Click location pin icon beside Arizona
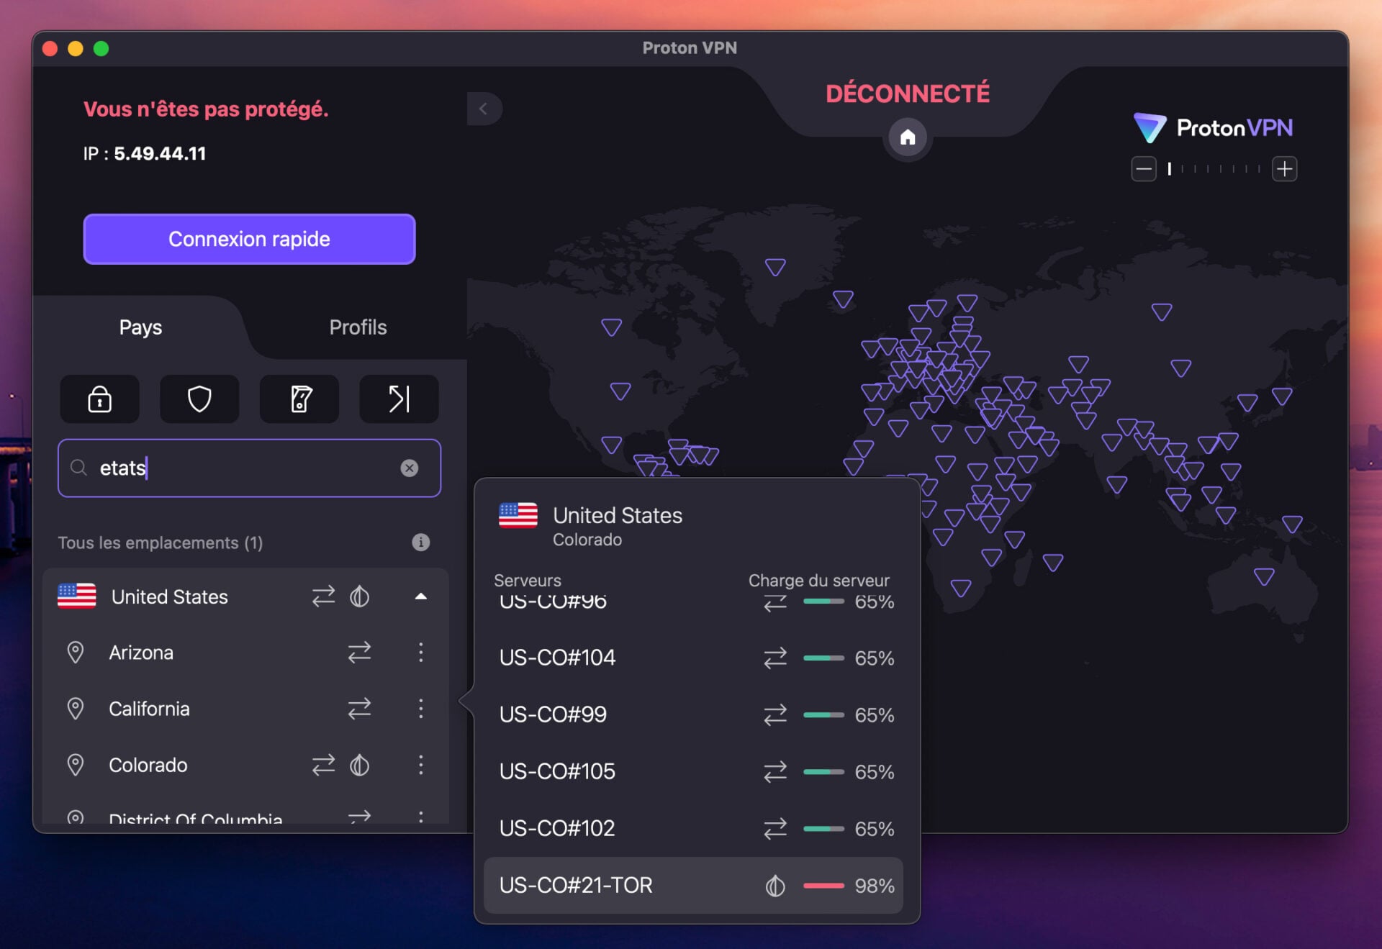The height and width of the screenshot is (949, 1382). click(75, 653)
